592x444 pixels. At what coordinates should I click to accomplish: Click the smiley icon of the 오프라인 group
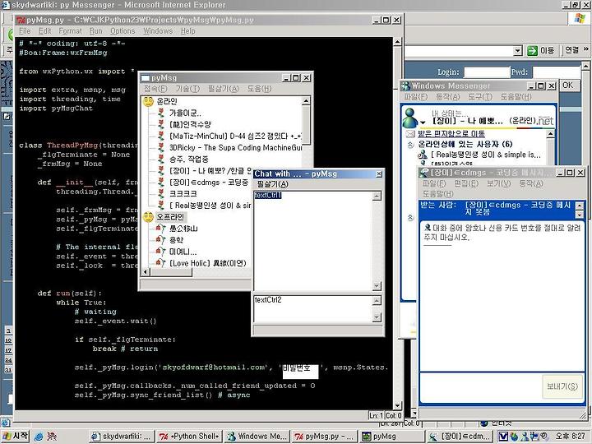pos(148,217)
